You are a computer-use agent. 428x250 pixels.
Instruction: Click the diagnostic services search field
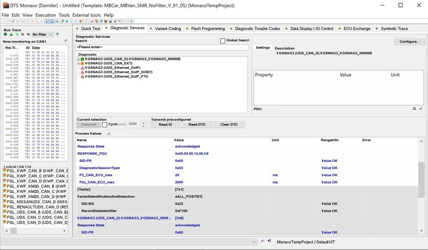(x=161, y=47)
